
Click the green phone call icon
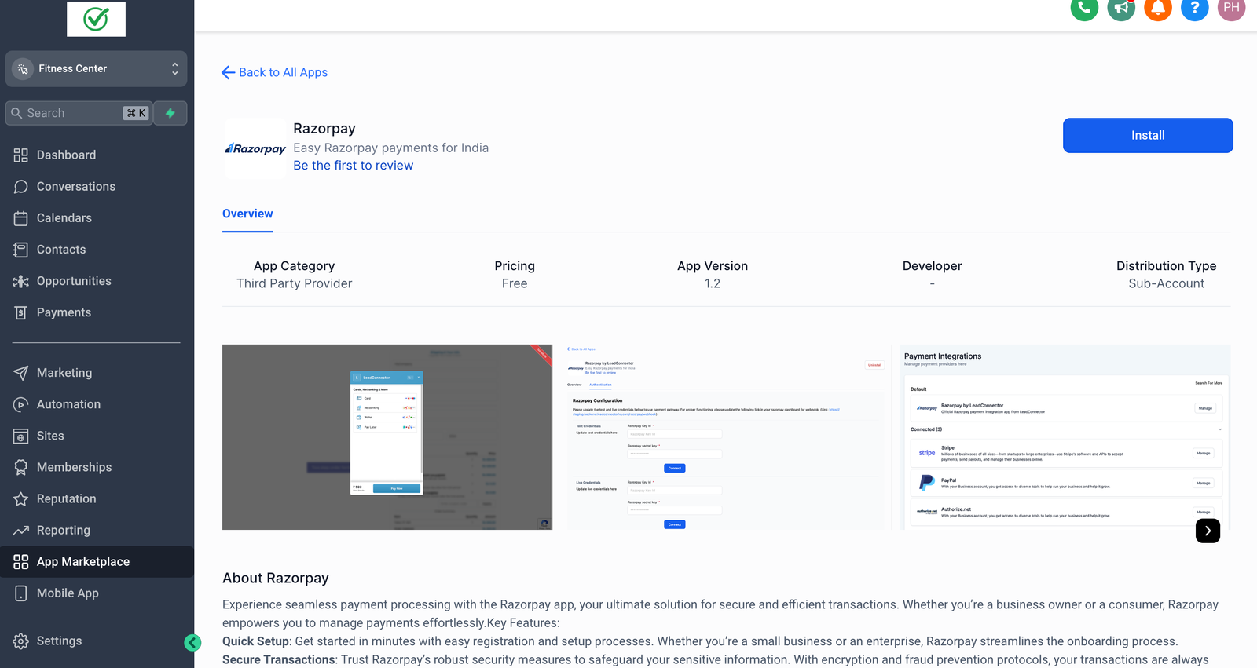click(1084, 9)
